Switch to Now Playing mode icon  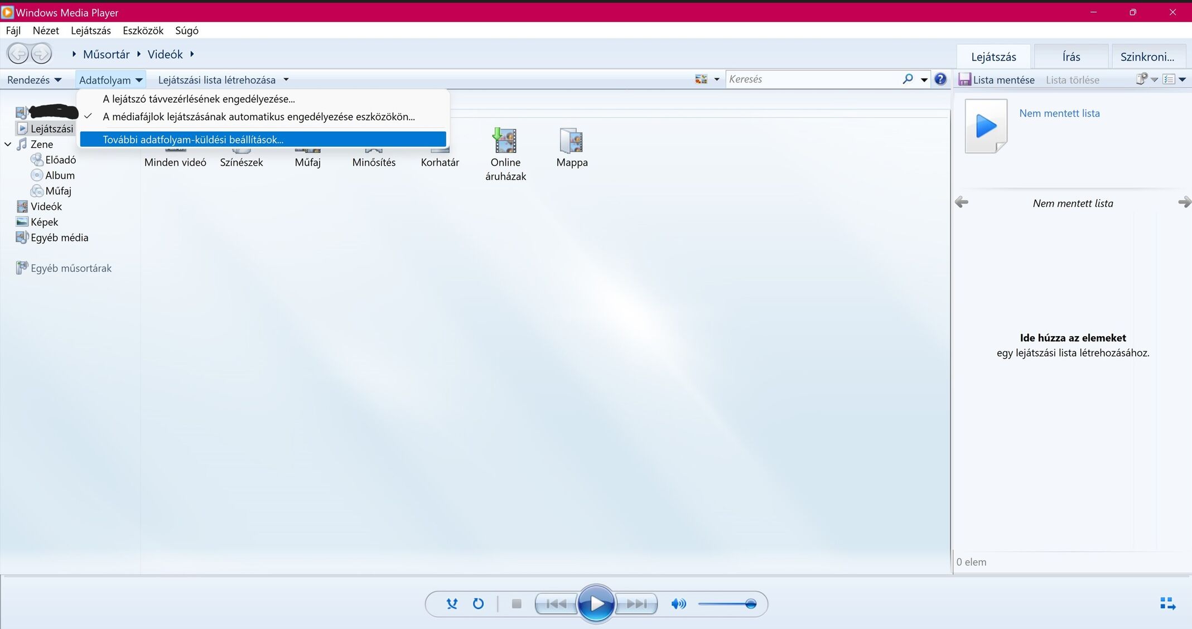coord(1168,604)
